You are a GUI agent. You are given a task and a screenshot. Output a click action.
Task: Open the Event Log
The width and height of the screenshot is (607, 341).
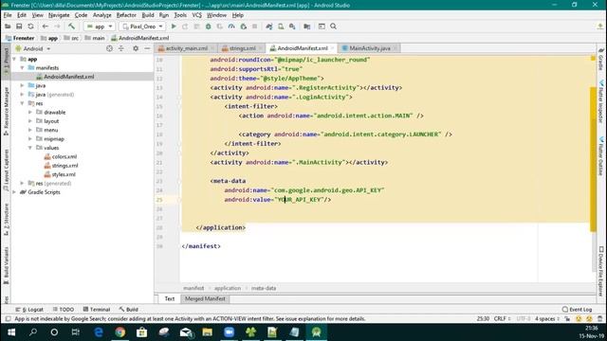(578, 310)
